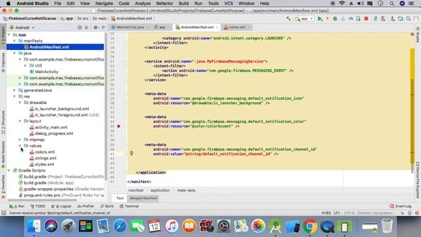The image size is (421, 237).
Task: Toggle the Structure tool window
Action: (3, 122)
